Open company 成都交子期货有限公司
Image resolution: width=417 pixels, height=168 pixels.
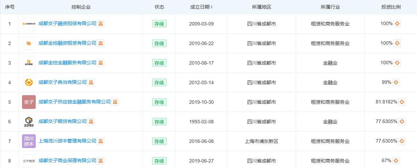click(63, 122)
